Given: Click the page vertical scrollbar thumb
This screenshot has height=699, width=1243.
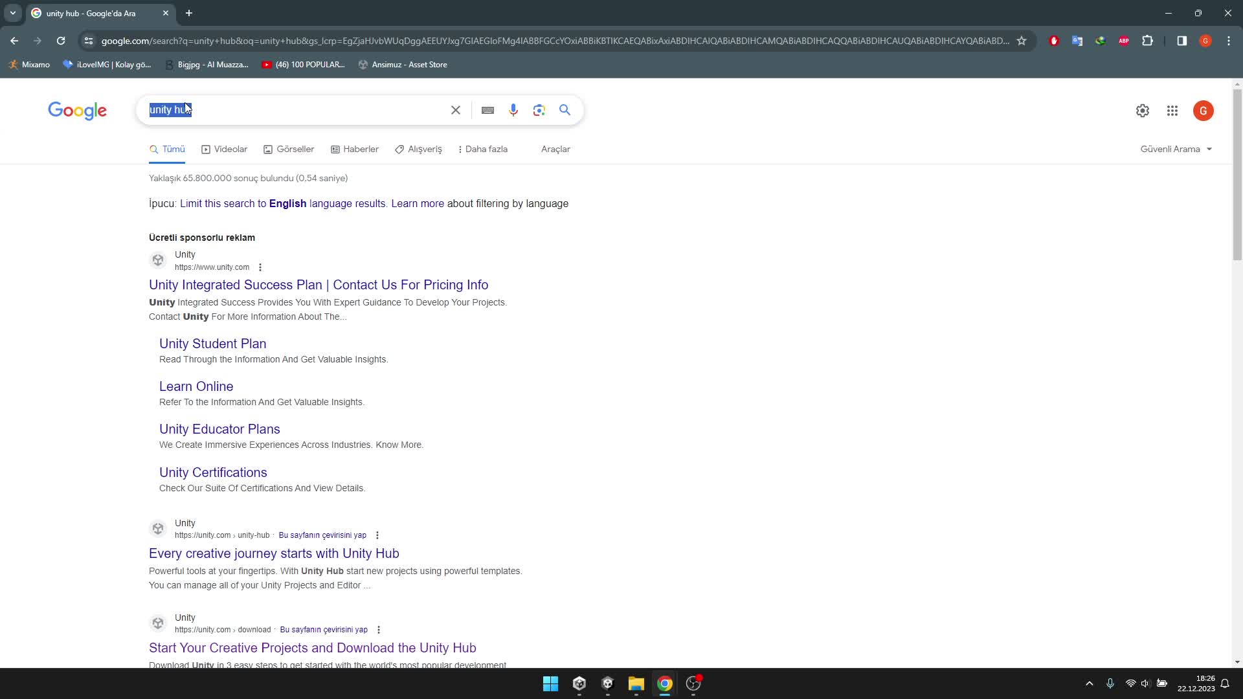Looking at the screenshot, I should pyautogui.click(x=1237, y=175).
